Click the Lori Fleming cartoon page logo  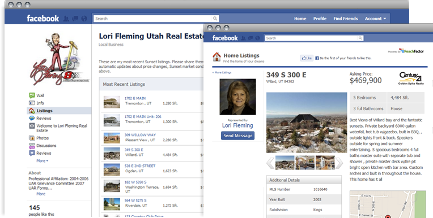coord(60,59)
